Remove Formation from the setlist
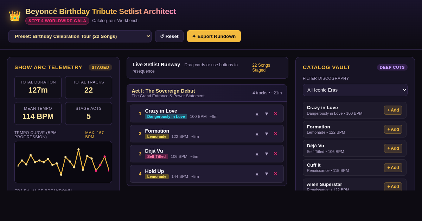Image resolution: width=422 pixels, height=221 pixels. 276,134
